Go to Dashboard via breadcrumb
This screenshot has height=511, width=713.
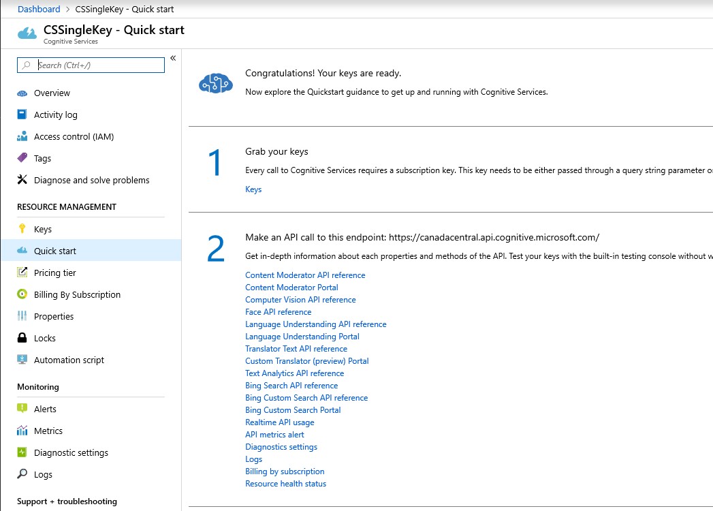coord(39,10)
